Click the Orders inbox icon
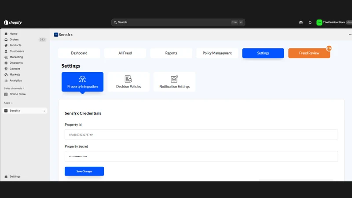The width and height of the screenshot is (352, 198). [6, 40]
